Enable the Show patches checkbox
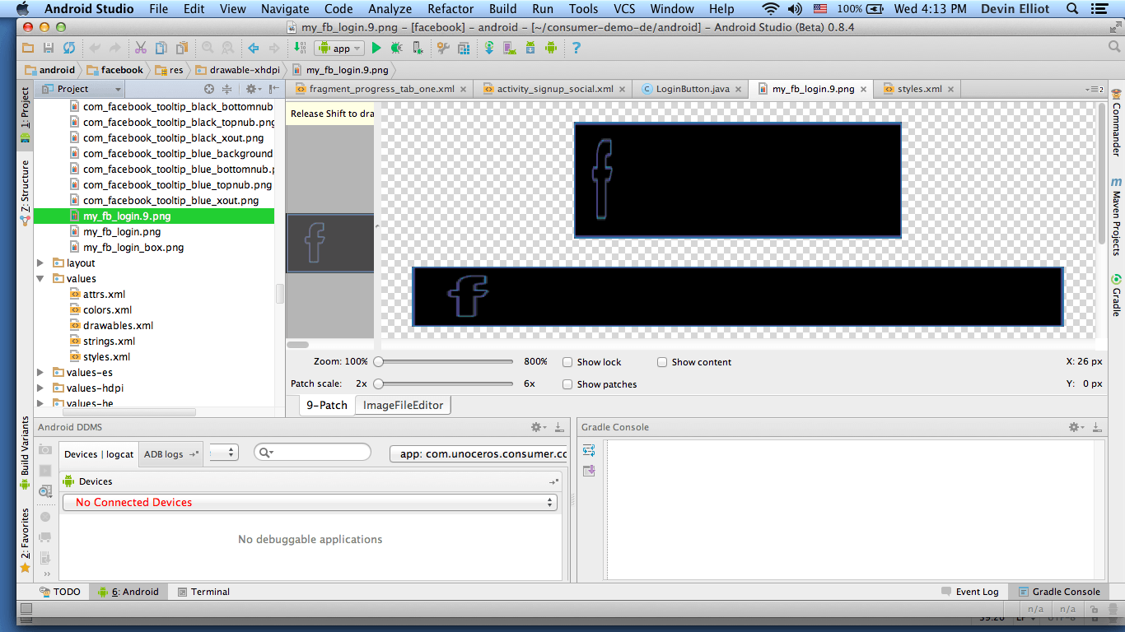The width and height of the screenshot is (1125, 632). tap(567, 384)
